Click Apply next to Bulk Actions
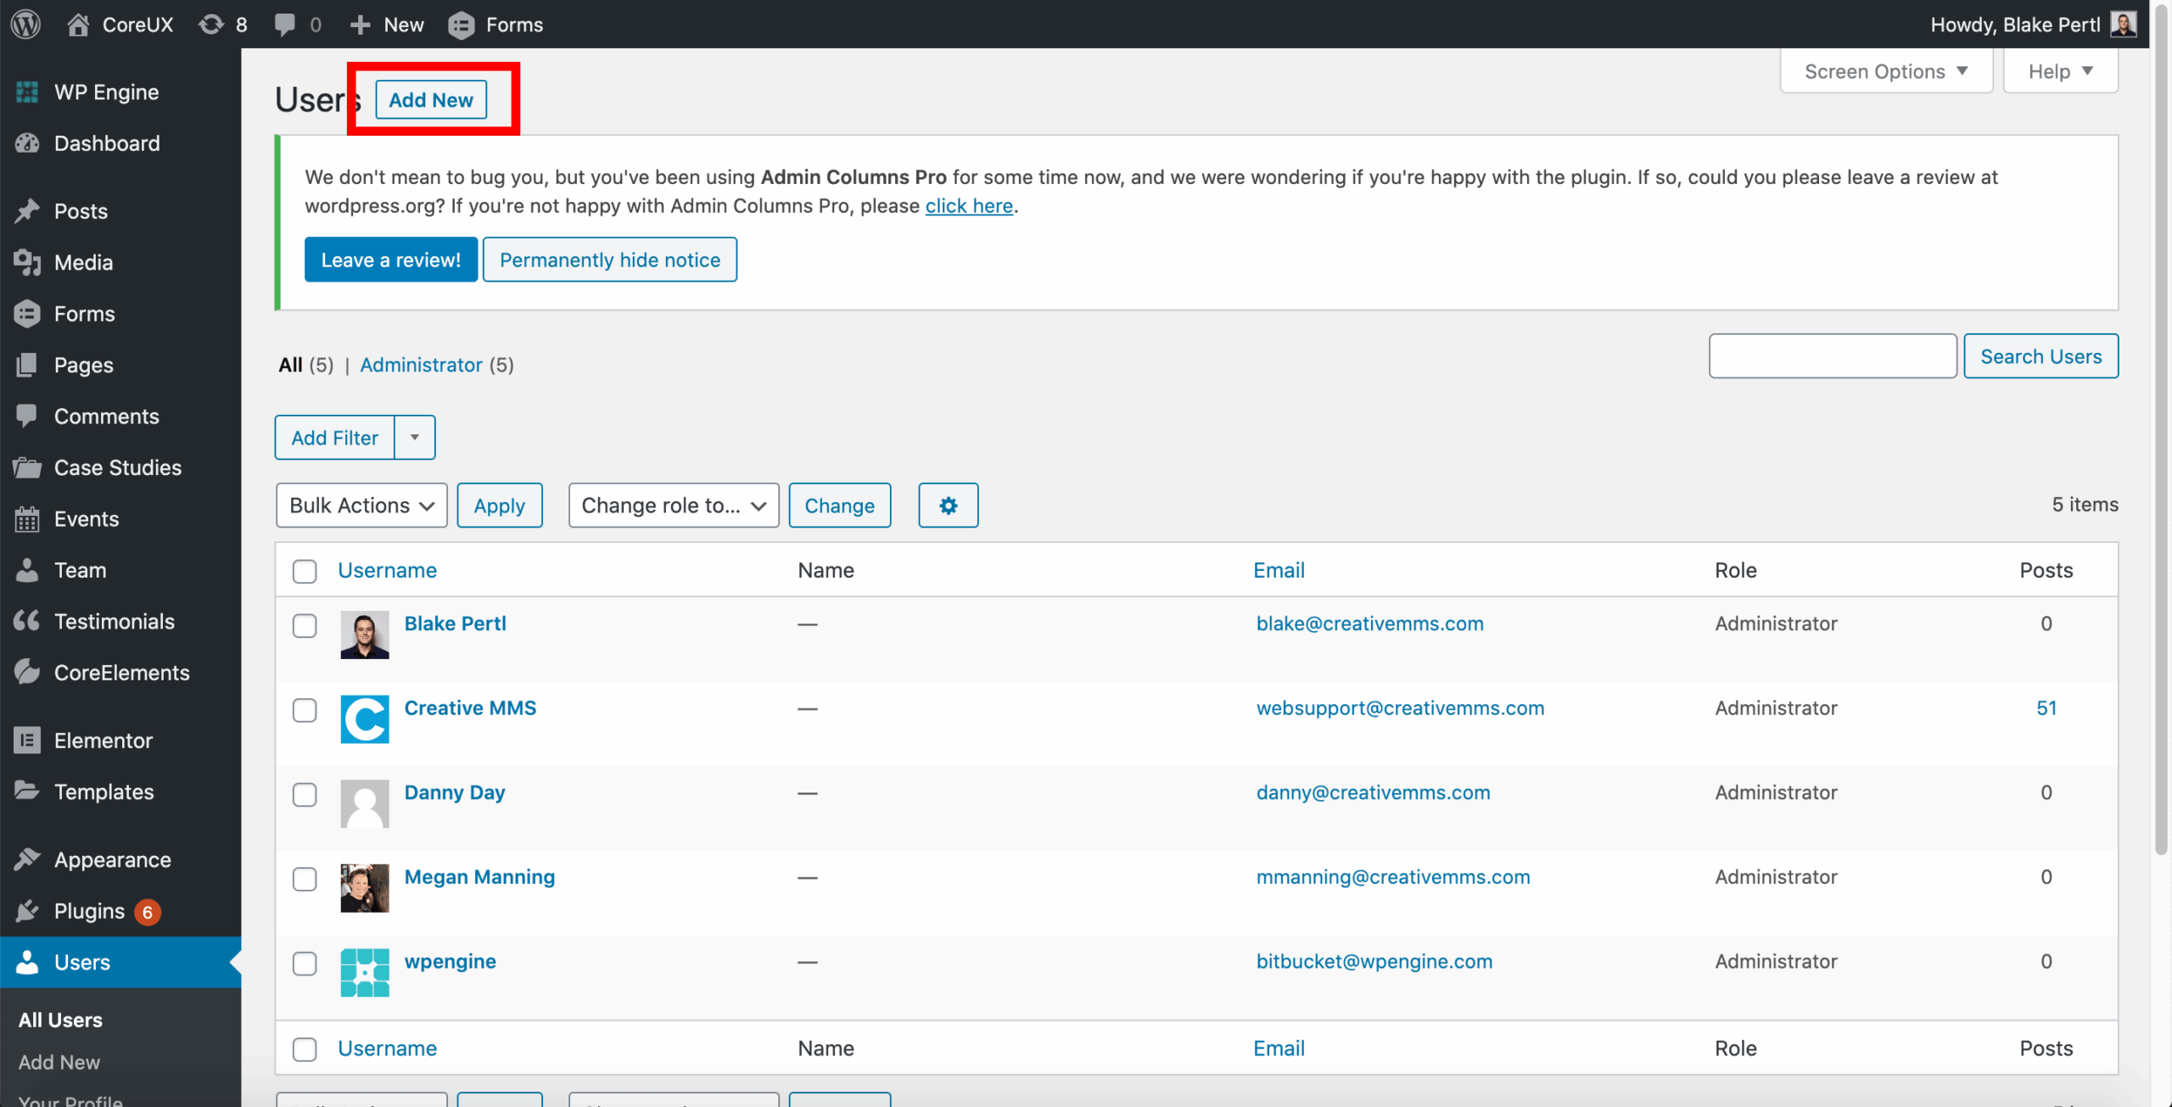The width and height of the screenshot is (2172, 1107). tap(500, 506)
